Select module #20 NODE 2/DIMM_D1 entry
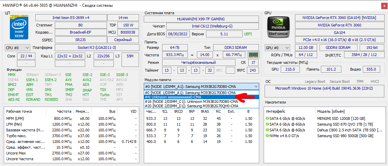The image size is (388, 166). (201, 106)
